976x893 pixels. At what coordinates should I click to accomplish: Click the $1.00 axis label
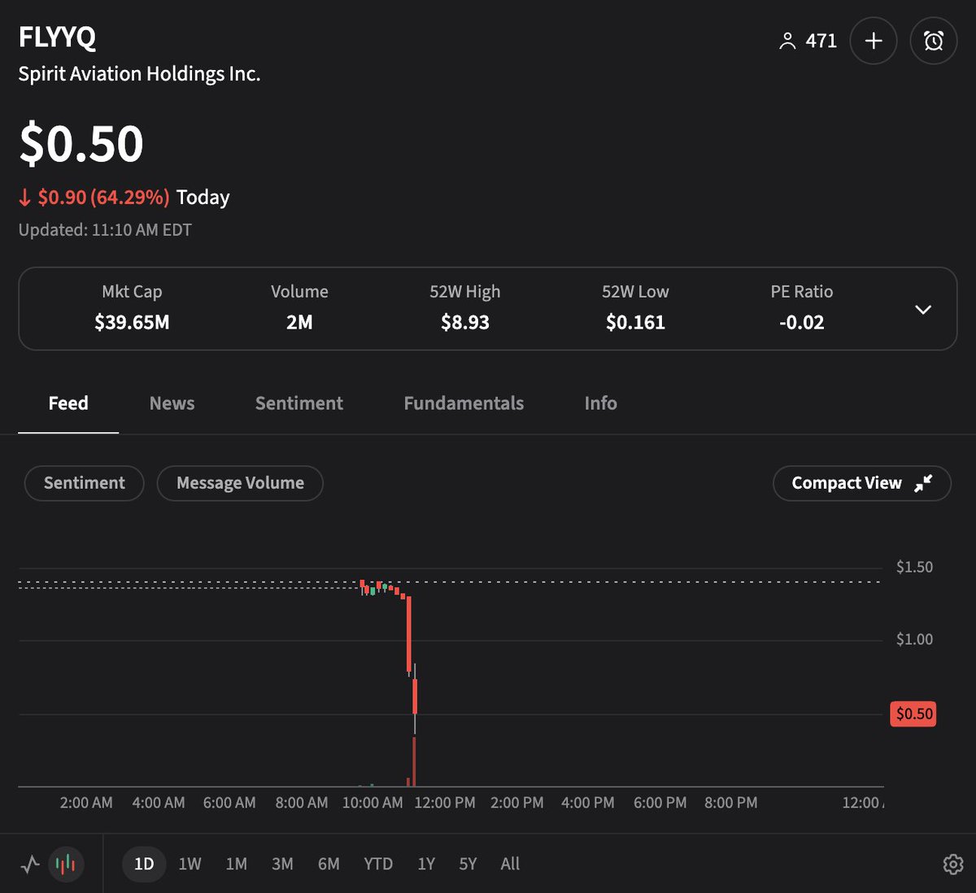[914, 639]
